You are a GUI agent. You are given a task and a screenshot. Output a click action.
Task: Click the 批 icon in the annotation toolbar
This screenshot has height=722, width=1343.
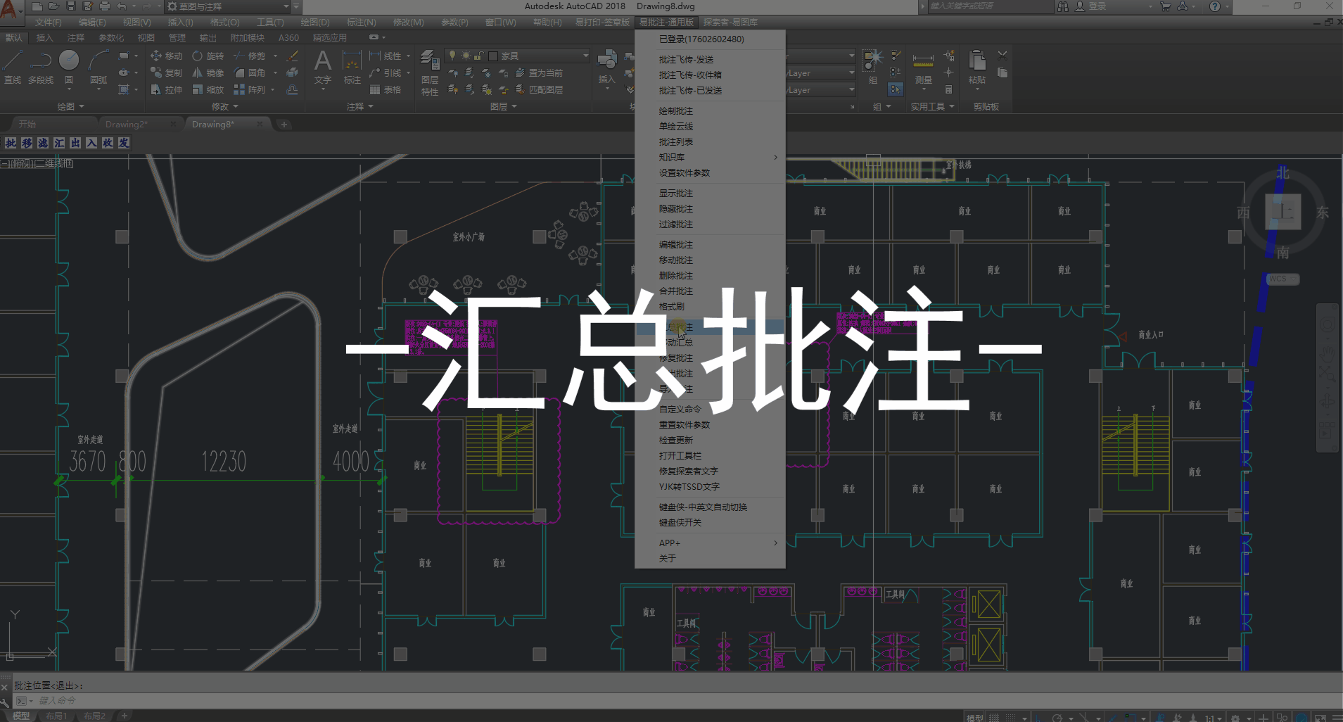(x=11, y=143)
